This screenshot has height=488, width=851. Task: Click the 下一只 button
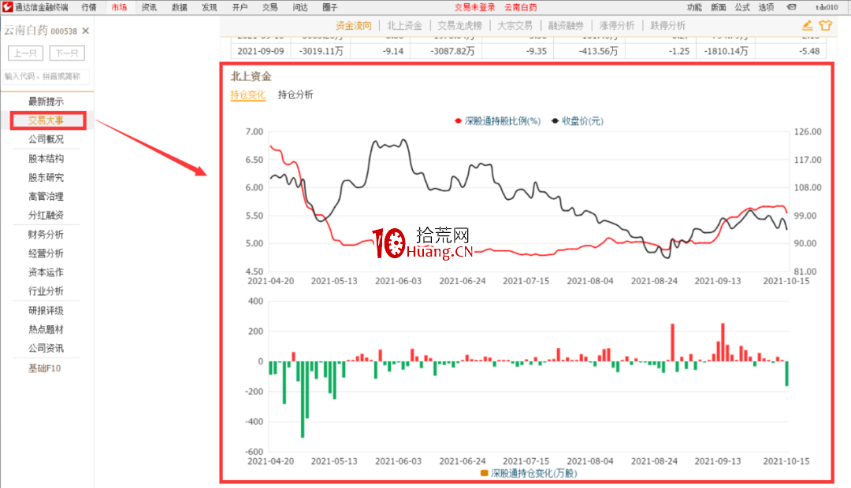tap(66, 53)
